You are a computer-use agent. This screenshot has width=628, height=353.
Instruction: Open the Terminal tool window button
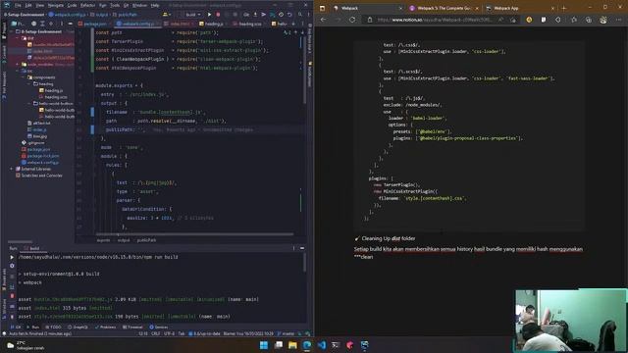132,327
